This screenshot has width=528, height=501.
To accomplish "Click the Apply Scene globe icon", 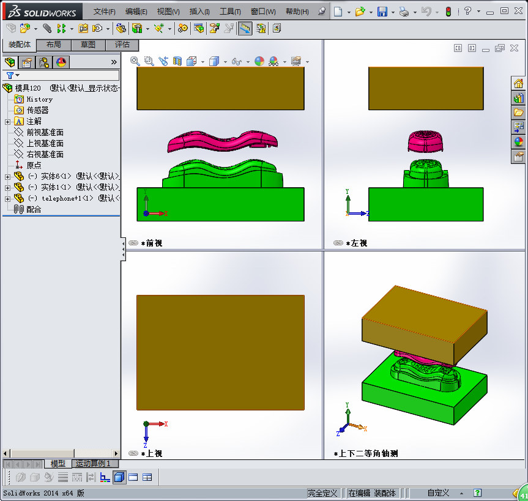I will (273, 61).
